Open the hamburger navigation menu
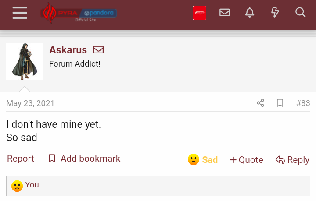 coord(20,13)
